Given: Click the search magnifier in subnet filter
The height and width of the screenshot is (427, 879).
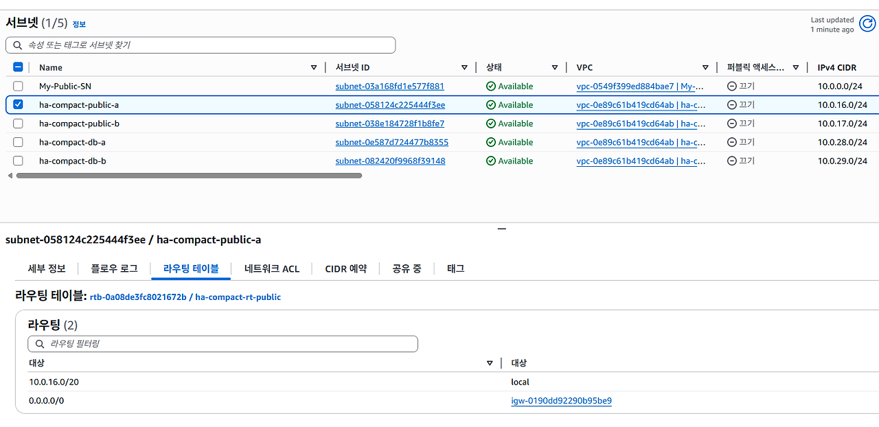Looking at the screenshot, I should tap(17, 45).
